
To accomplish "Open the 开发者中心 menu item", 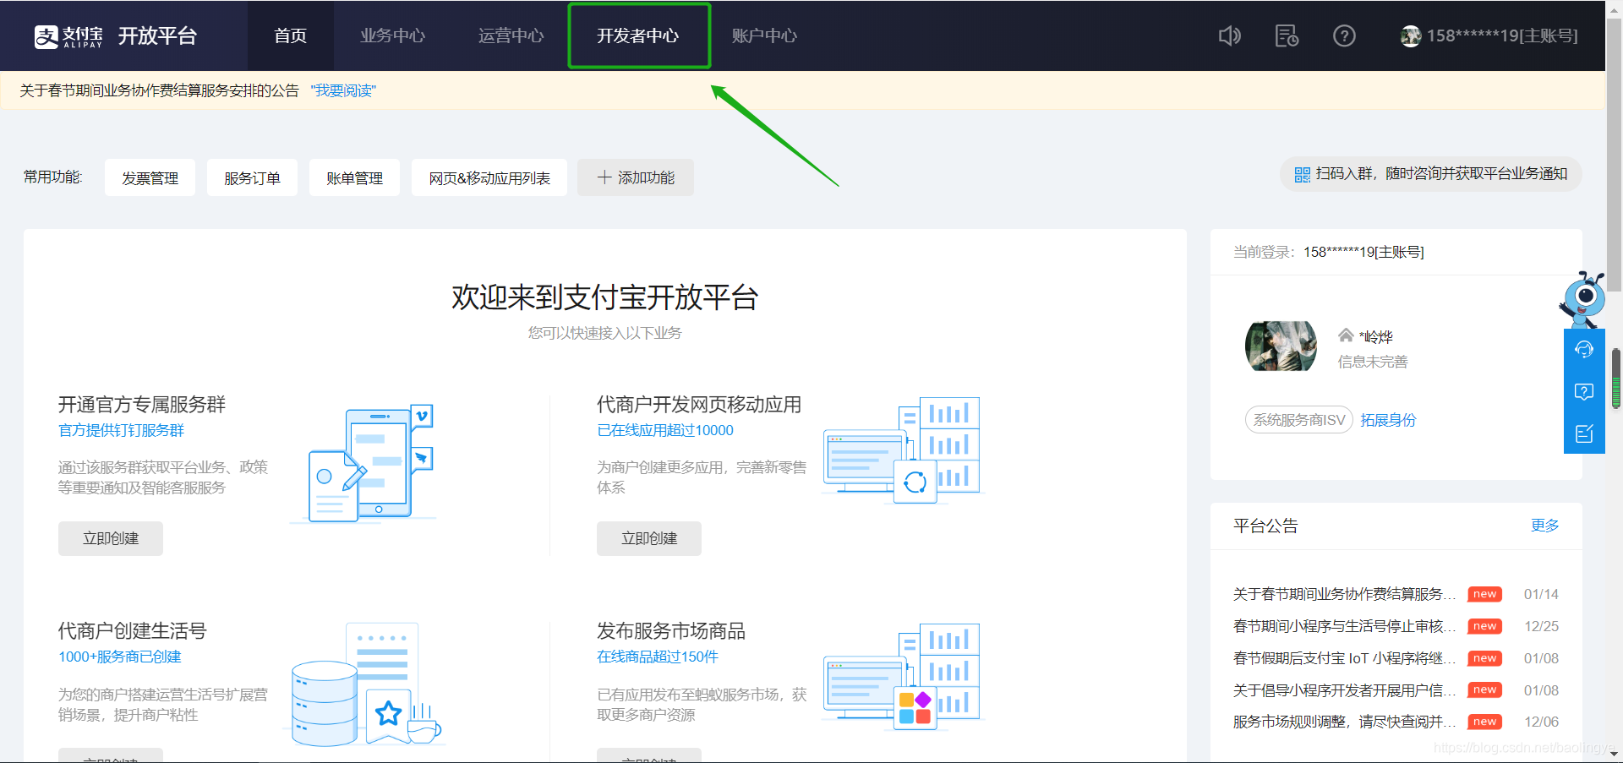I will [x=639, y=35].
